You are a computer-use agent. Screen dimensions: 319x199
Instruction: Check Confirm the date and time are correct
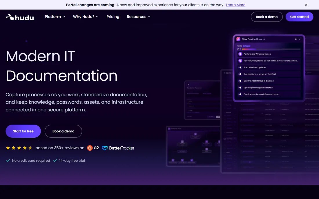(x=240, y=94)
